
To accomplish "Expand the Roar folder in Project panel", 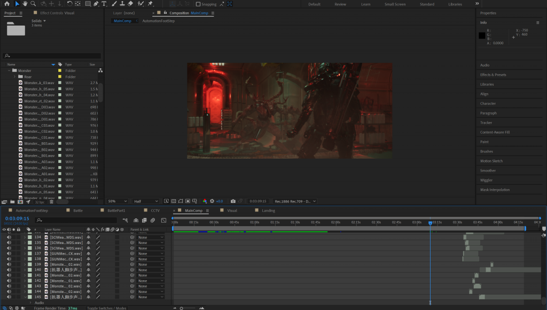I will [14, 77].
